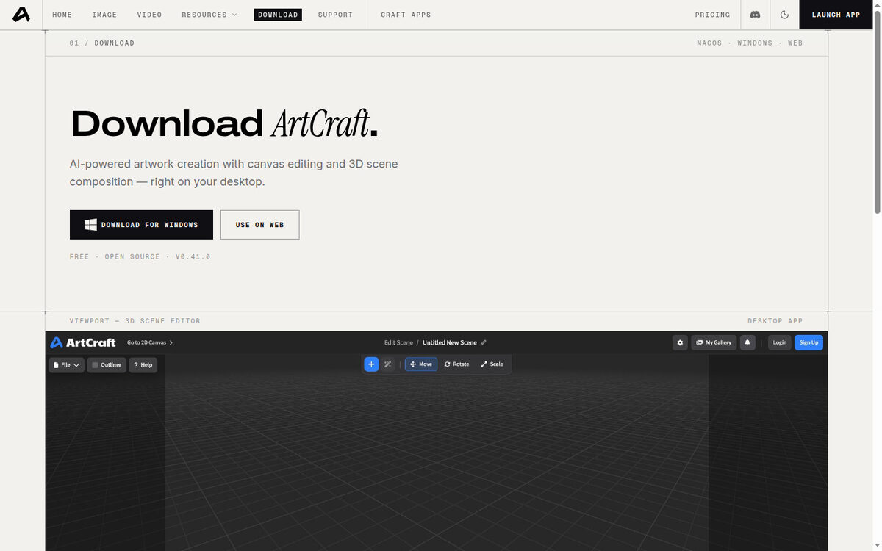Viewport: 882px width, 551px height.
Task: Go to the Home page
Action: [62, 15]
